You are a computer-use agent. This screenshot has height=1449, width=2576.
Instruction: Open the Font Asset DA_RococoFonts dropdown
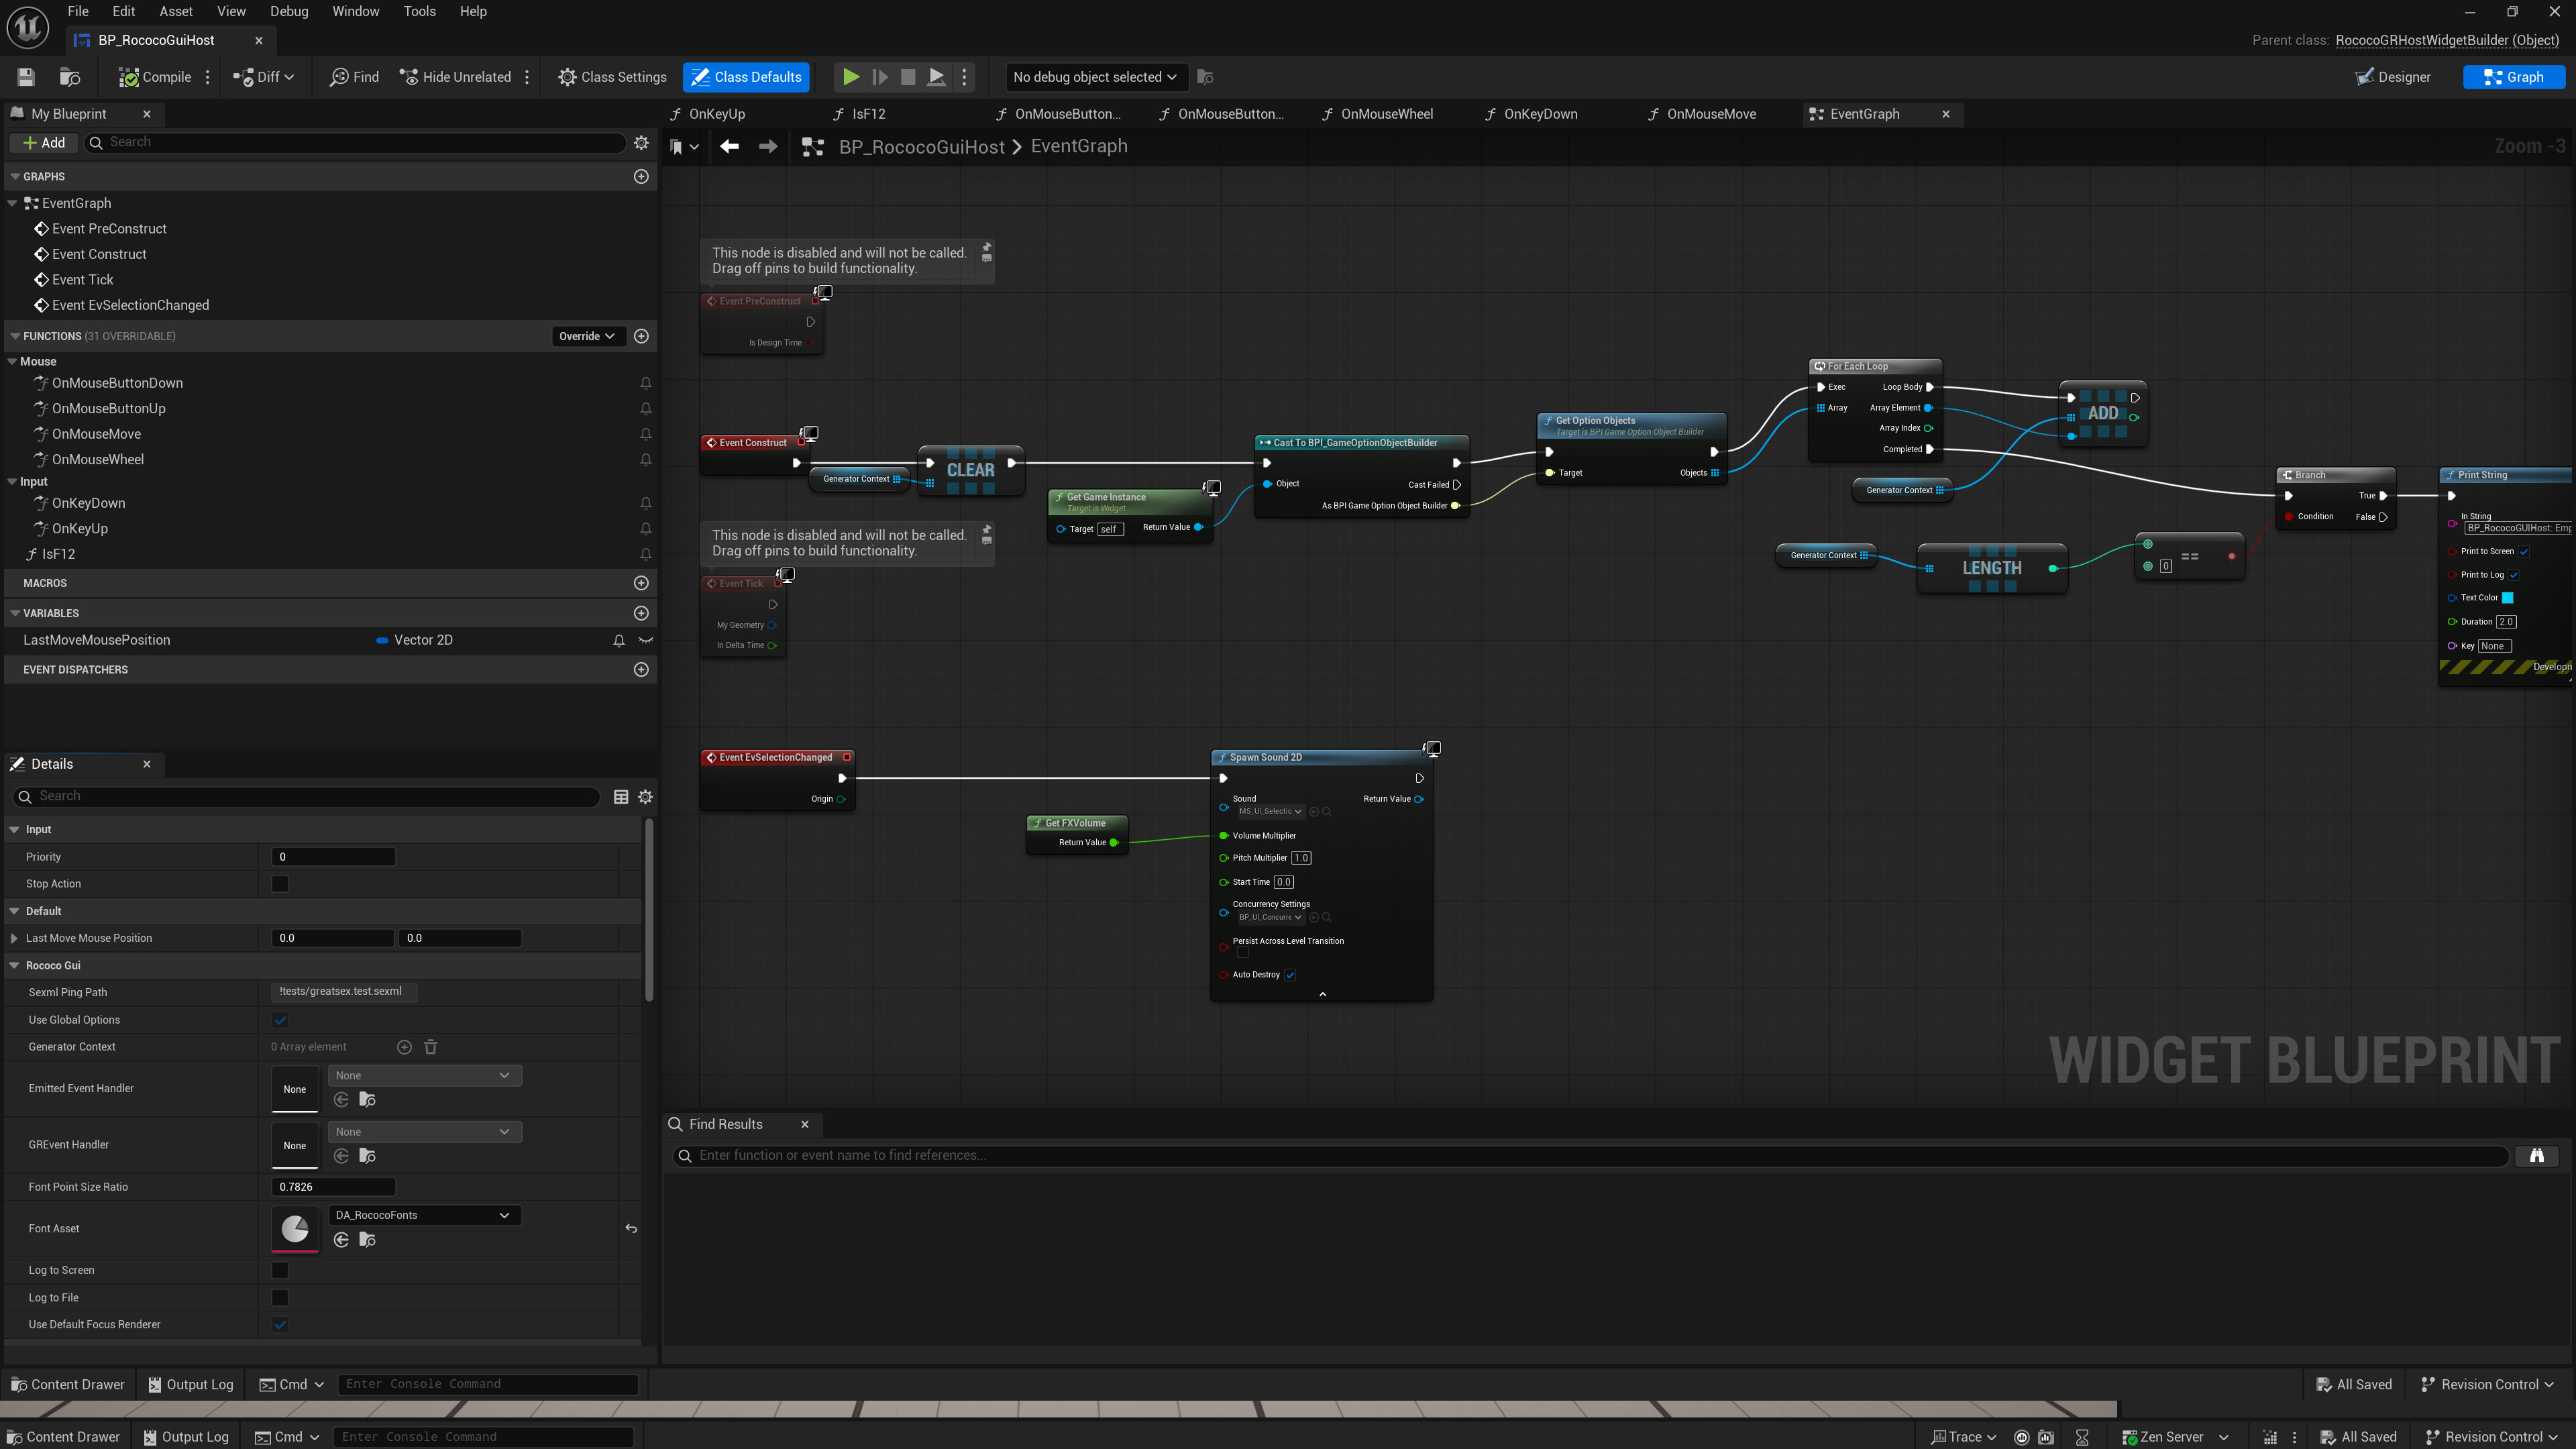pos(424,1215)
